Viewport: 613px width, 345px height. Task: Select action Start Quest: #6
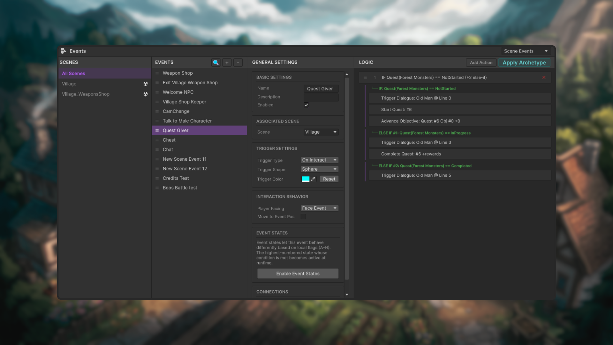[460, 110]
